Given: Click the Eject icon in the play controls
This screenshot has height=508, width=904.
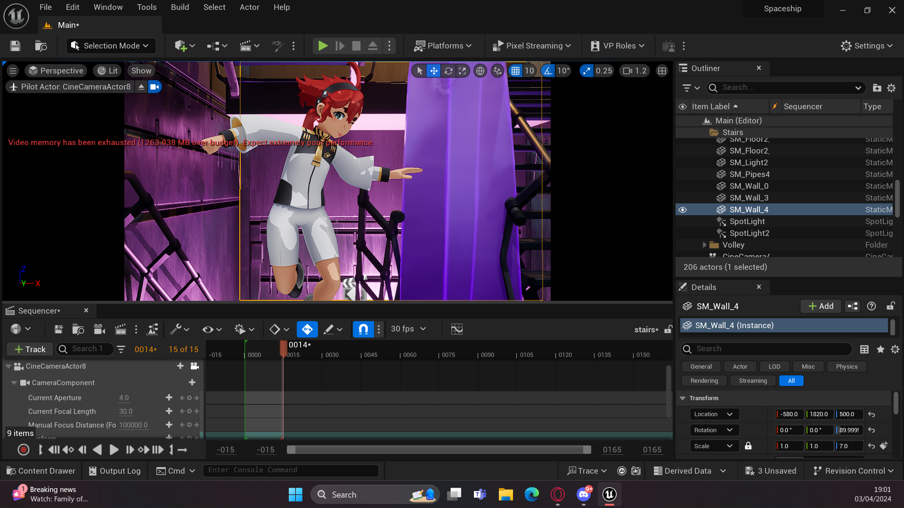Looking at the screenshot, I should click(x=373, y=46).
